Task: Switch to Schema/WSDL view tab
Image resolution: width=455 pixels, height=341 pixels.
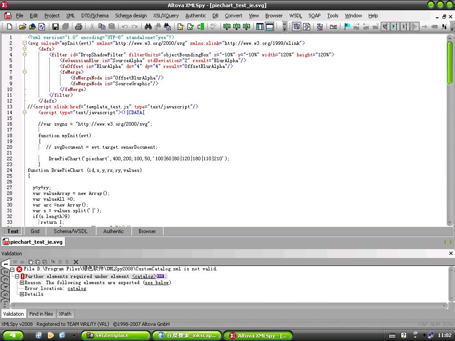Action: click(x=71, y=231)
